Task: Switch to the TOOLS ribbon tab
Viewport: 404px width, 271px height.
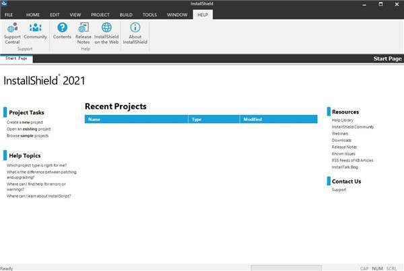Action: [x=149, y=15]
